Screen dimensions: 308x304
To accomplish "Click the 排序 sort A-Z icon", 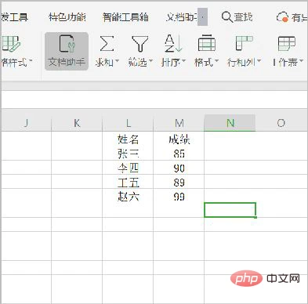I will [173, 43].
